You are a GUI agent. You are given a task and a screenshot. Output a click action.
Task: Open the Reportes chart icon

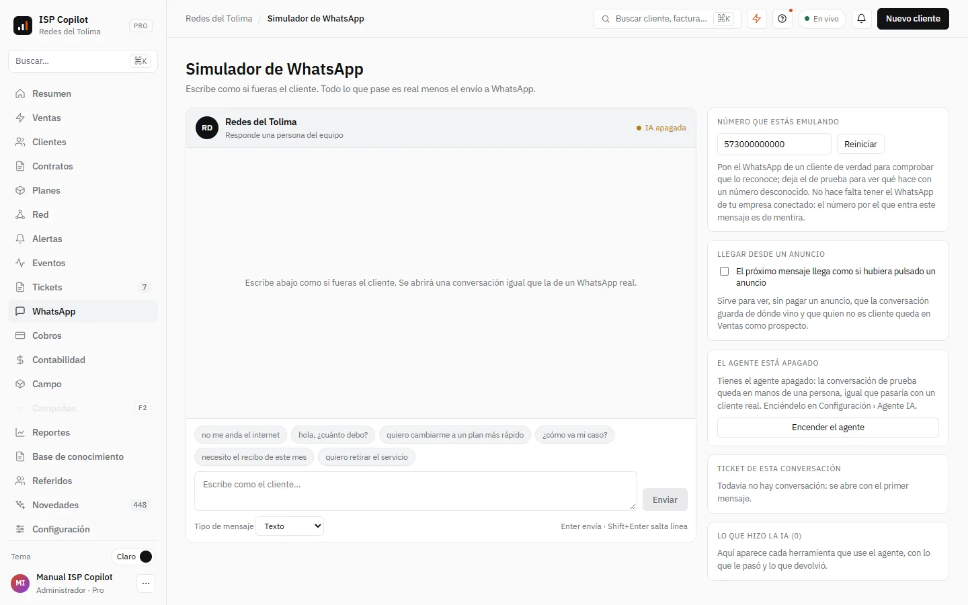pyautogui.click(x=20, y=432)
